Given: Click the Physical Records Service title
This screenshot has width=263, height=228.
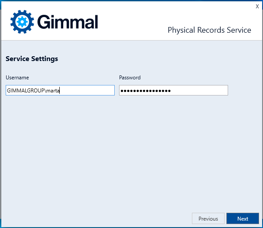Looking at the screenshot, I should (x=209, y=30).
